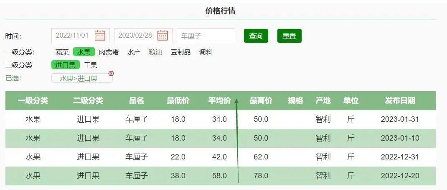Screen dimensions: 447x190
Task: Click 智利 in the 2022-12-20 row
Action: coord(323,176)
